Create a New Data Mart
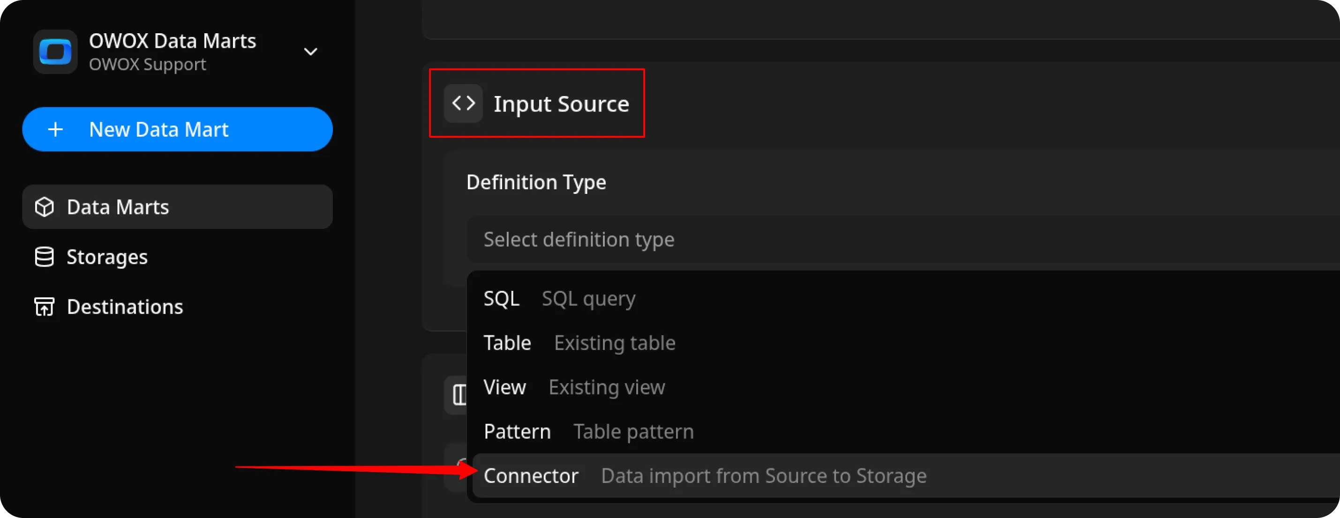 [177, 129]
